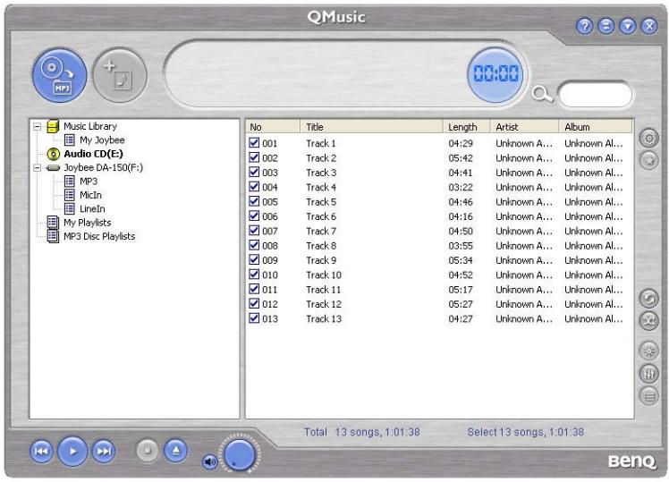Skip to previous track
Viewport: 669px width, 482px height.
tap(41, 451)
